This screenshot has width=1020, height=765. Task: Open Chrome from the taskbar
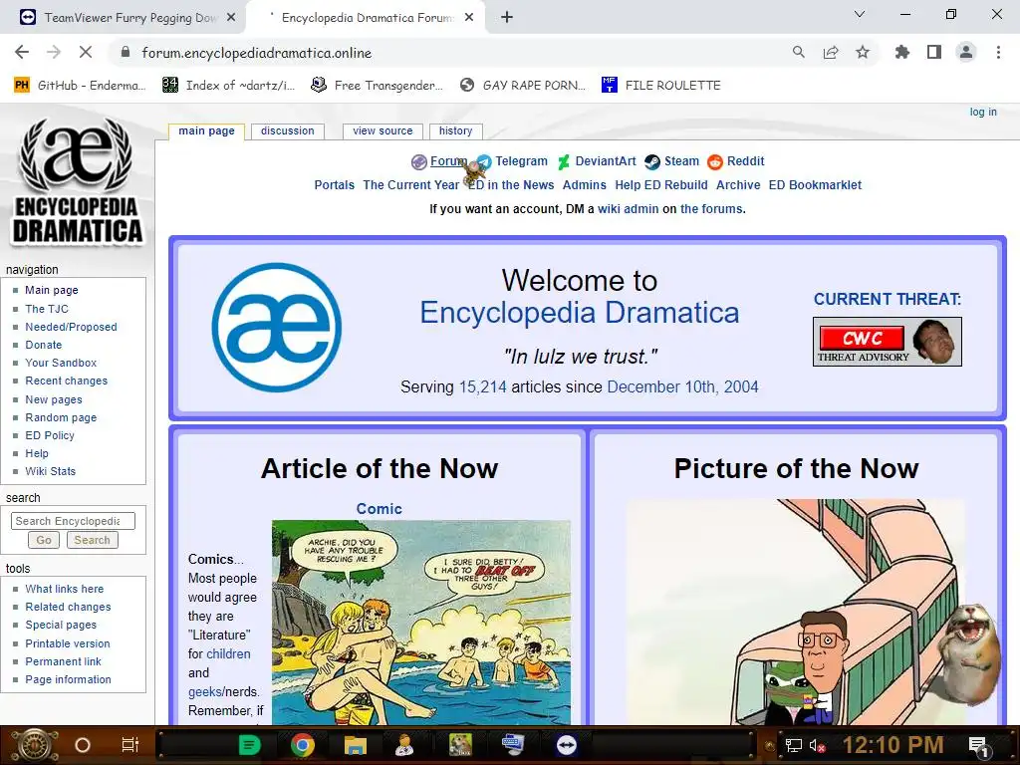[303, 745]
